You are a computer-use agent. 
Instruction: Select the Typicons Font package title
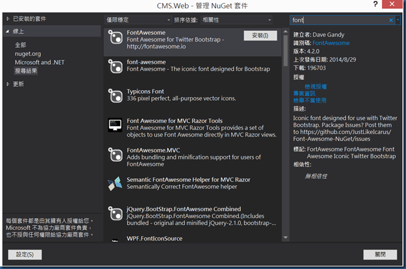[145, 91]
